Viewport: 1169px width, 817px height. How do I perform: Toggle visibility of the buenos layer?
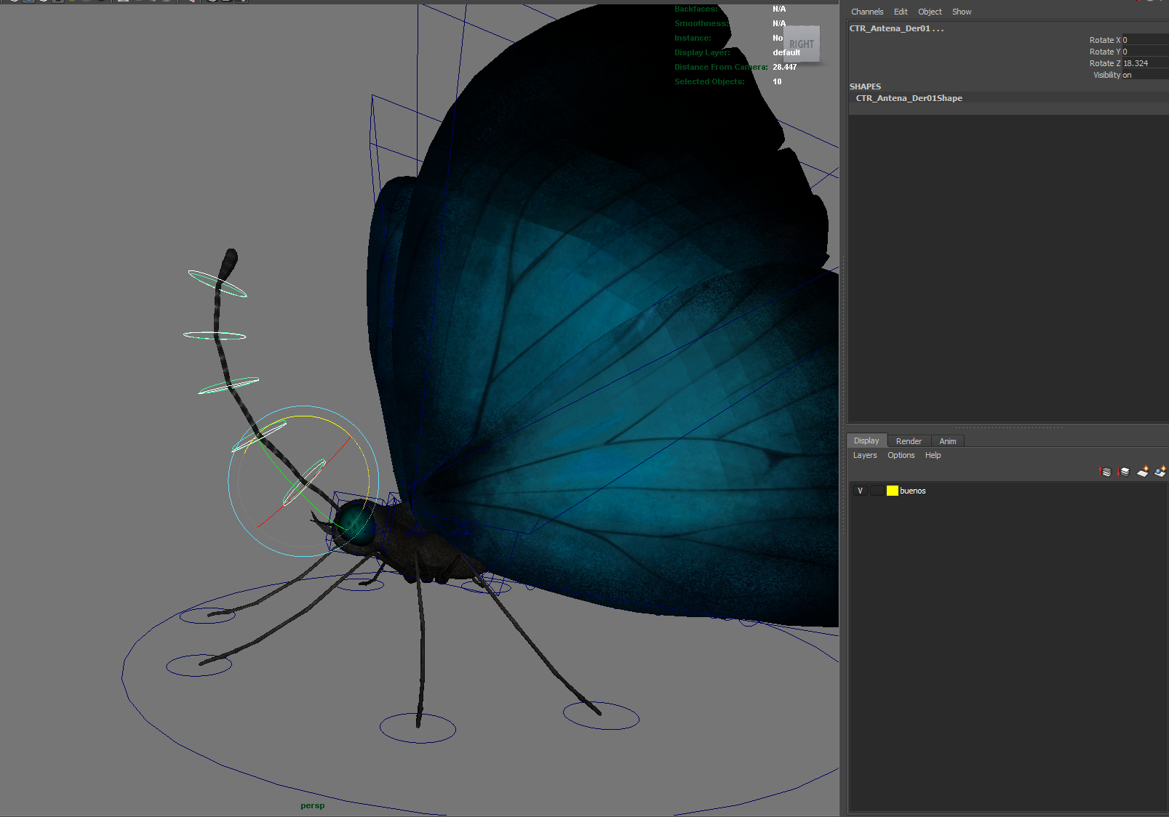click(859, 491)
